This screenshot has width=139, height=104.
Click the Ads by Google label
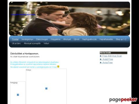(105, 53)
